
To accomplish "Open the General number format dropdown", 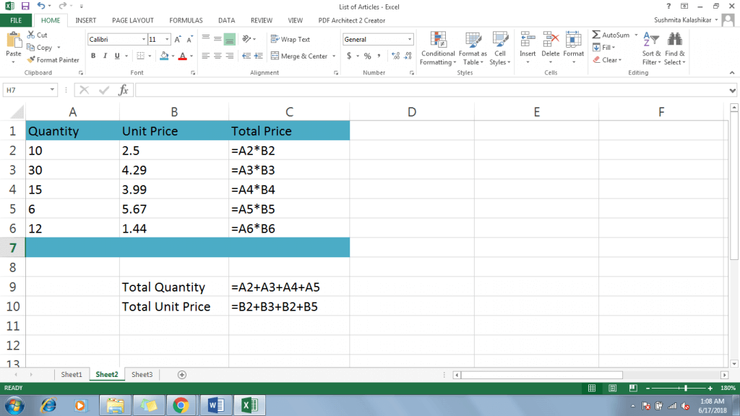I will 409,40.
